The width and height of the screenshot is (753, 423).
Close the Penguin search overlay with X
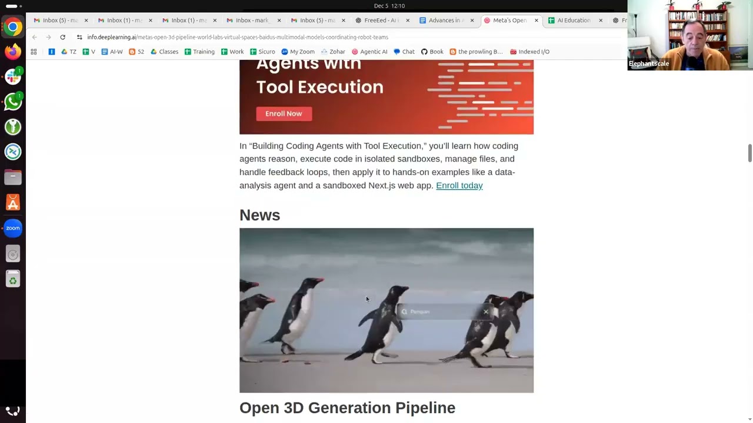click(485, 311)
